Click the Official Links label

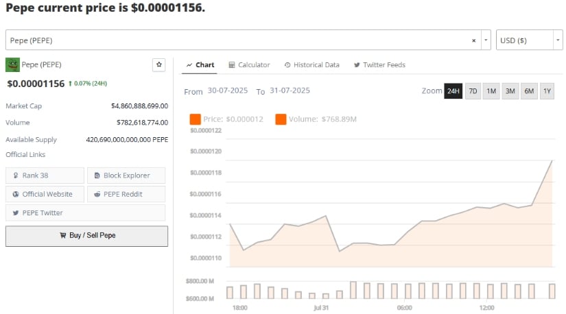tap(25, 154)
